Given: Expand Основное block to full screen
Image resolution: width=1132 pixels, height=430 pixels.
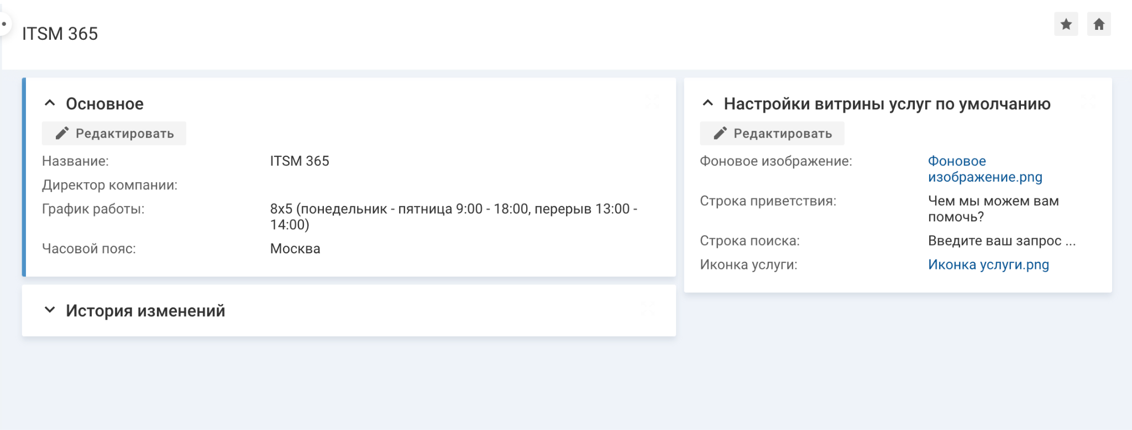Looking at the screenshot, I should 652,102.
